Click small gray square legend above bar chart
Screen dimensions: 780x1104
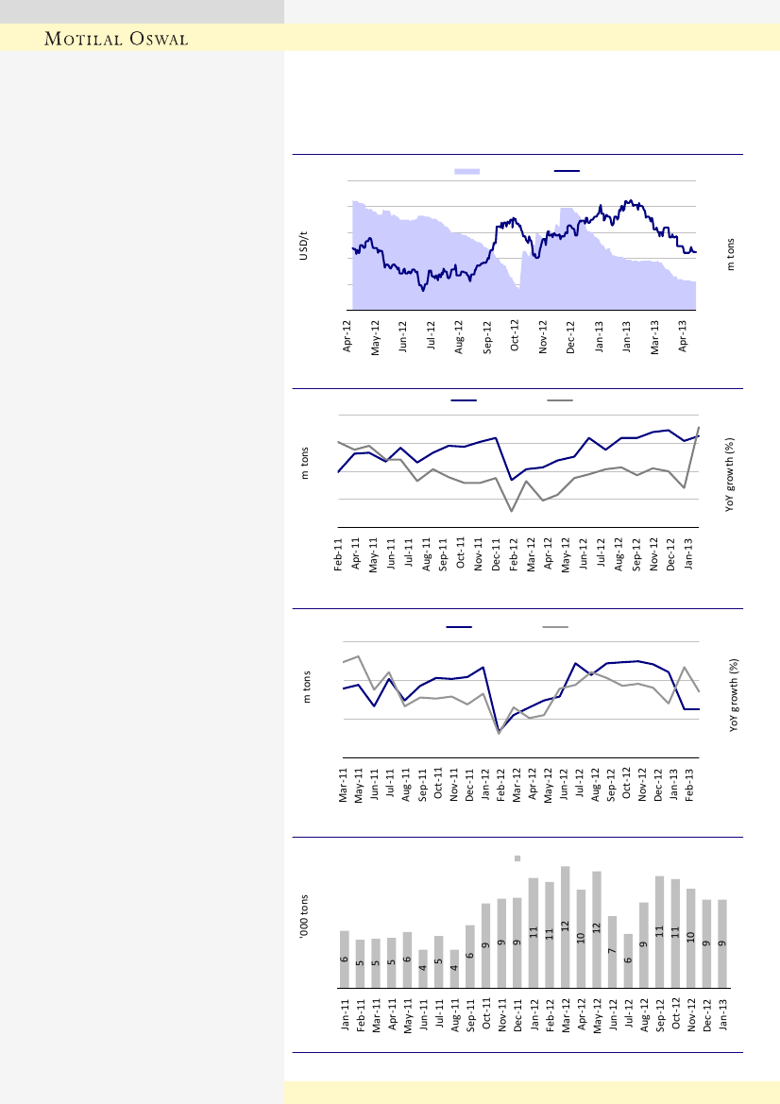(x=517, y=858)
